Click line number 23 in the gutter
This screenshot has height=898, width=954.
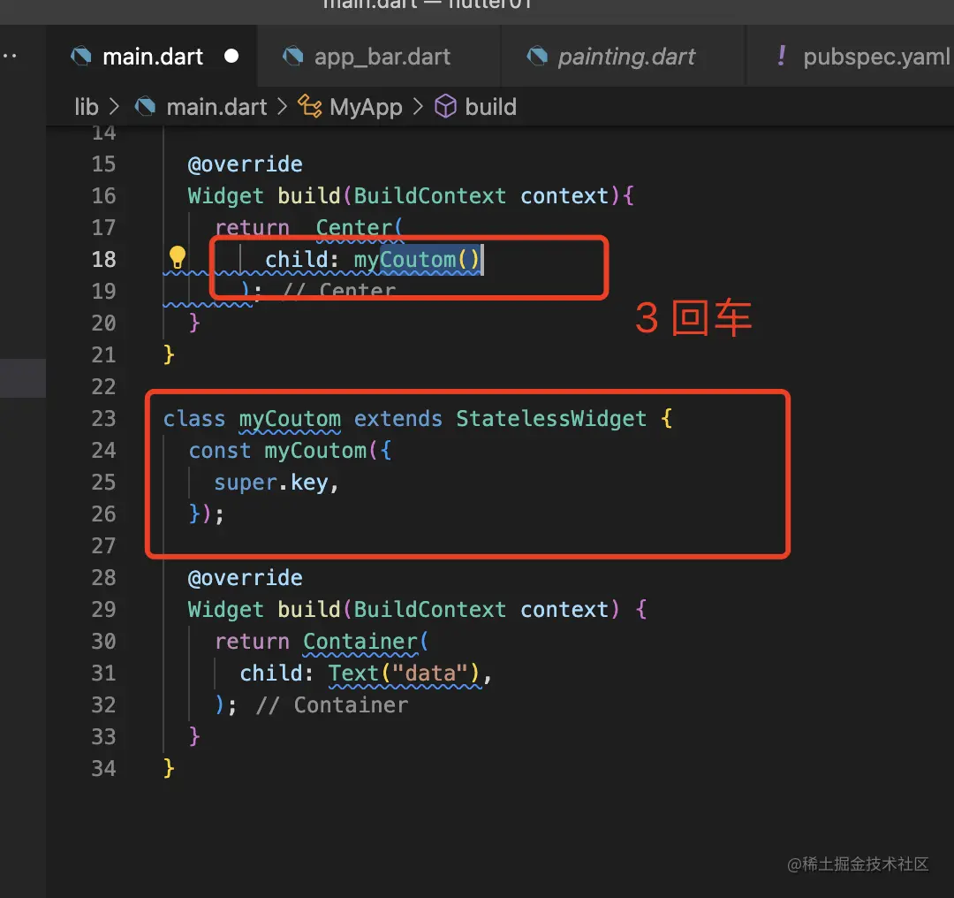104,419
